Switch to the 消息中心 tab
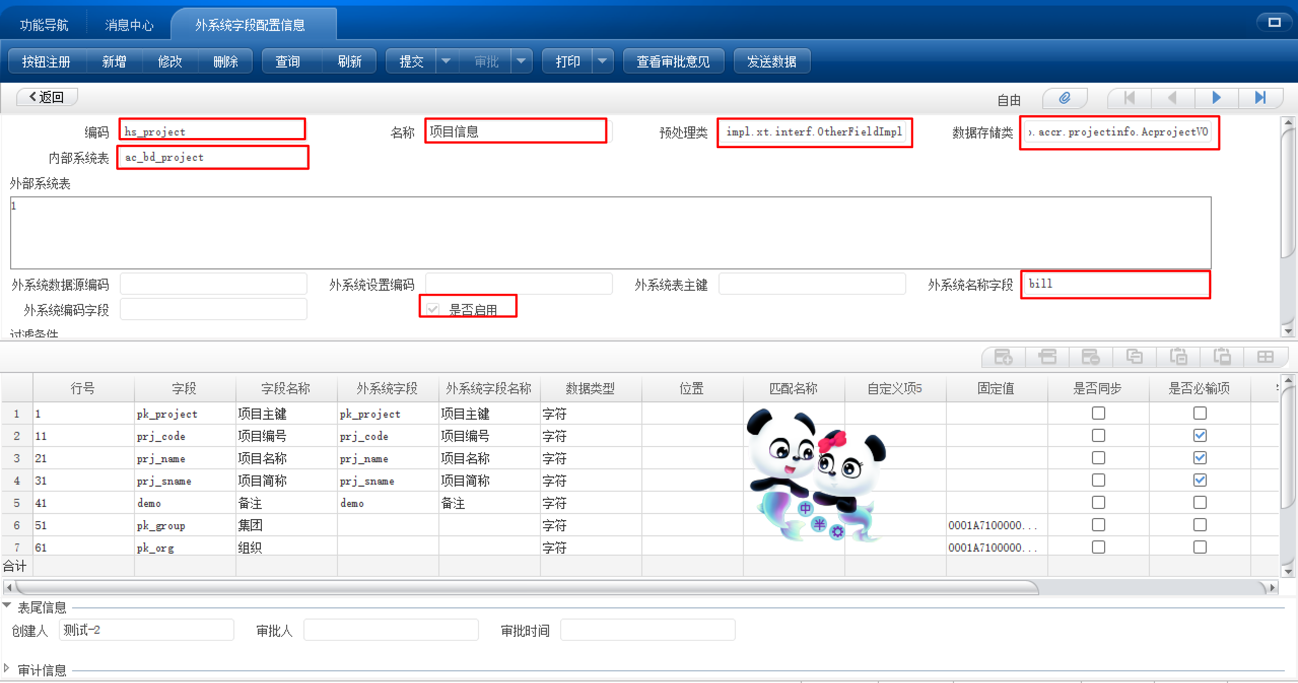The image size is (1298, 683). coord(129,25)
